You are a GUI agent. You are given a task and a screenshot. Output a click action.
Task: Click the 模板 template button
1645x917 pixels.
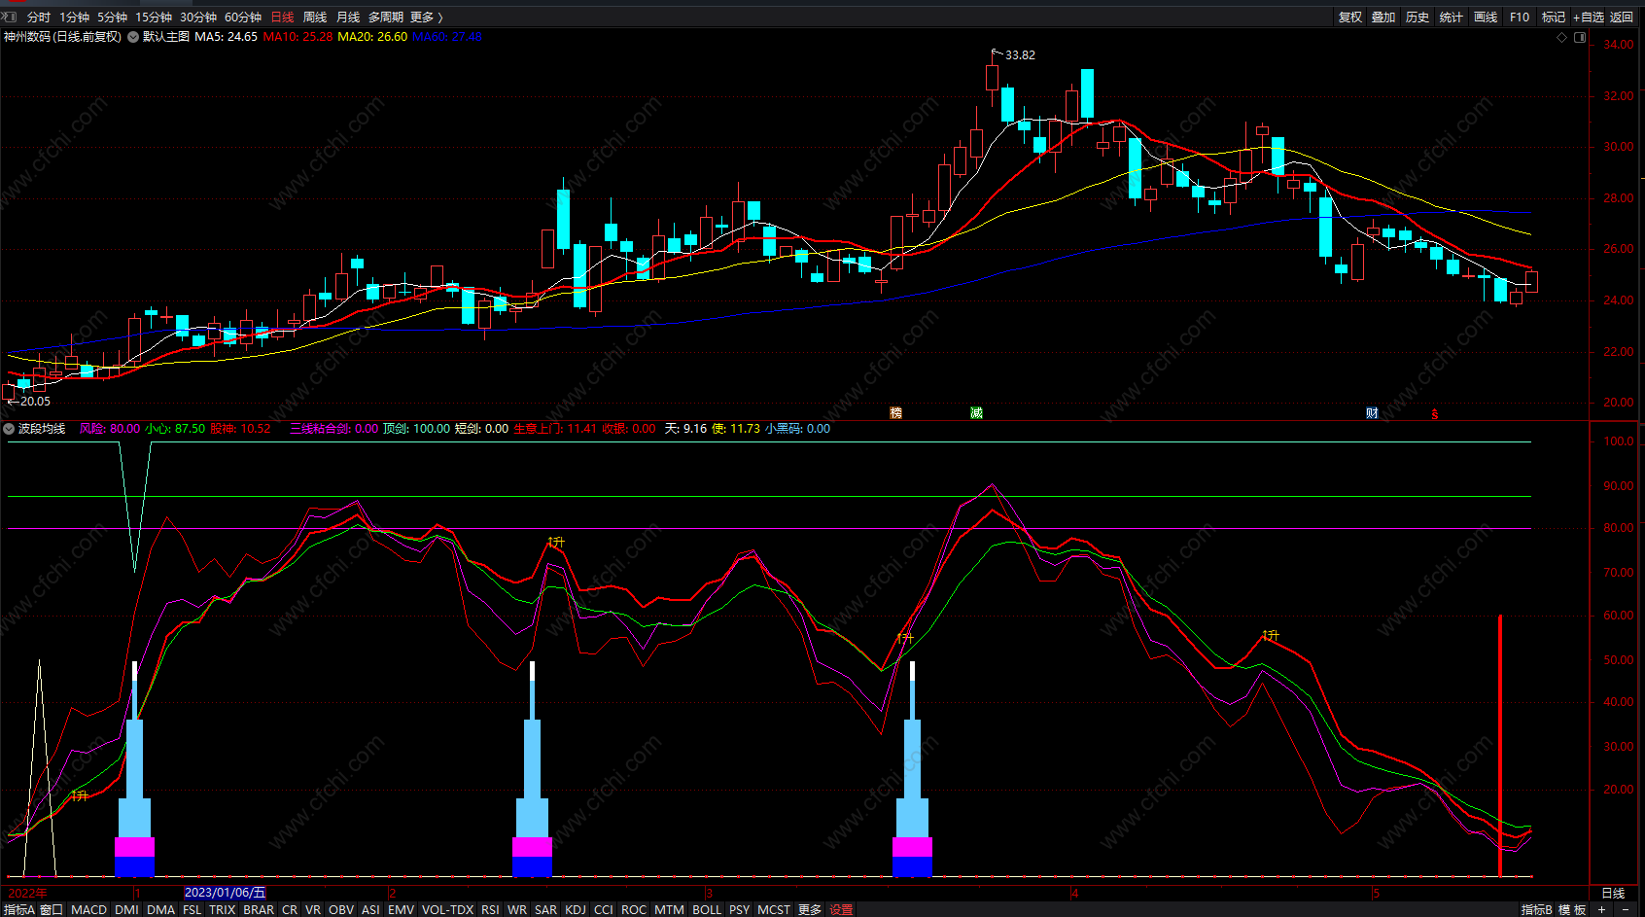tap(1572, 910)
